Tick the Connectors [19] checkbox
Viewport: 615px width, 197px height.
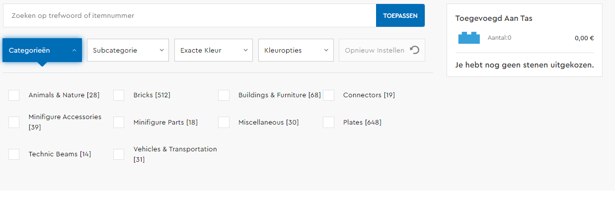coord(328,95)
